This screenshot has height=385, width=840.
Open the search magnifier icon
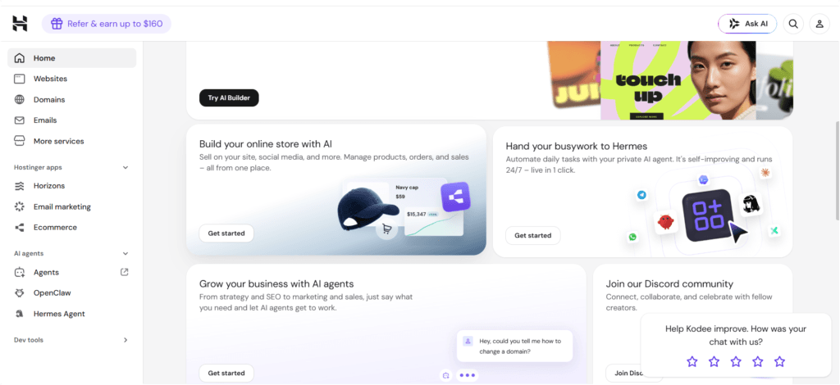tap(793, 24)
